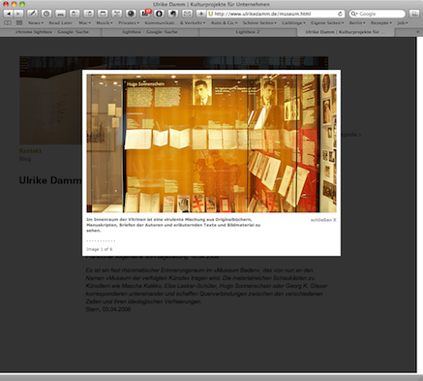Click the black ring-shaped toolbar icon
The image size is (423, 381).
pyautogui.click(x=159, y=14)
